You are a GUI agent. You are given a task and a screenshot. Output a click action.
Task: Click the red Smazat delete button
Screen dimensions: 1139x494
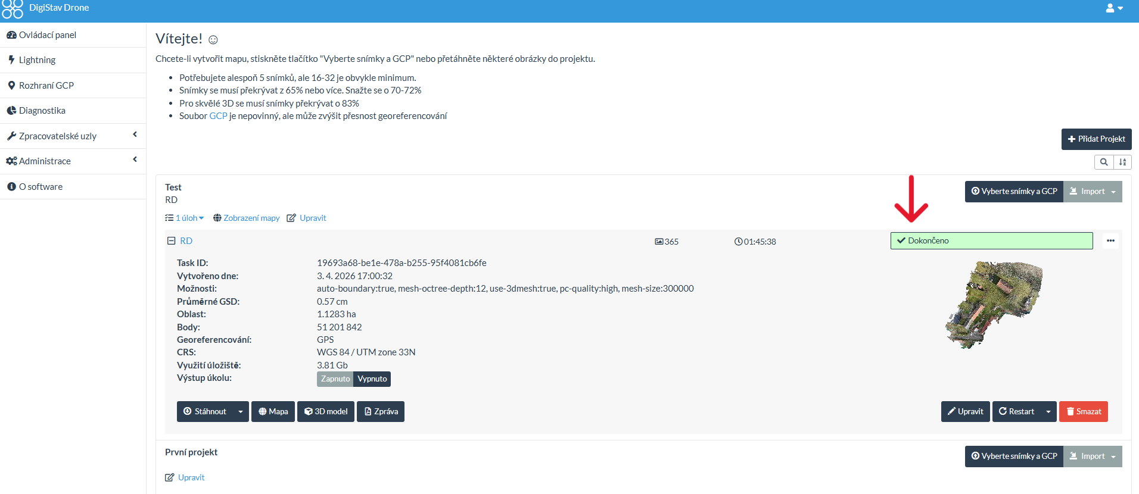(1084, 412)
